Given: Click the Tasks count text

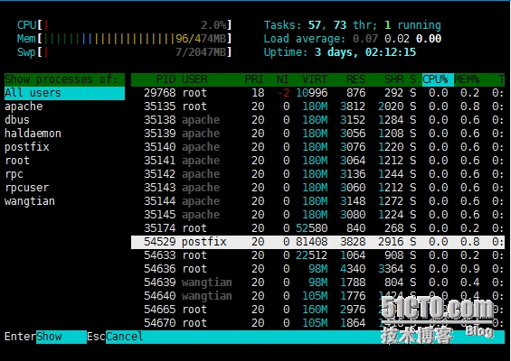Looking at the screenshot, I should tap(353, 25).
